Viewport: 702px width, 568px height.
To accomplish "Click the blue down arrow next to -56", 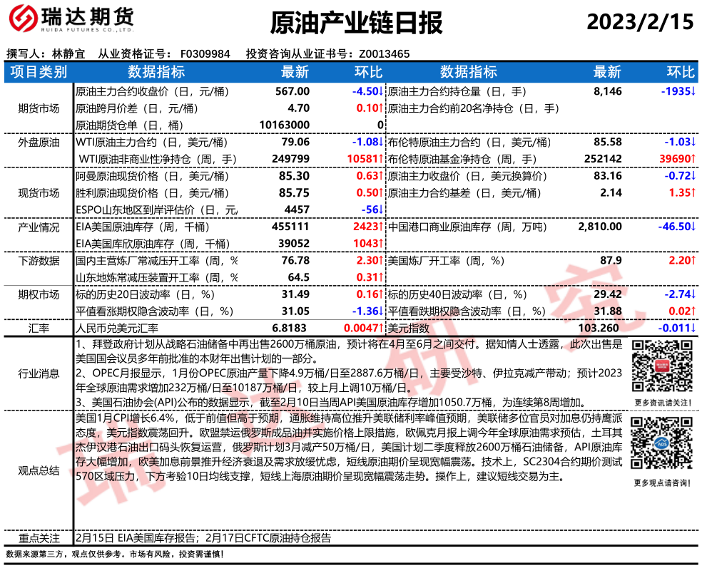I will click(382, 210).
